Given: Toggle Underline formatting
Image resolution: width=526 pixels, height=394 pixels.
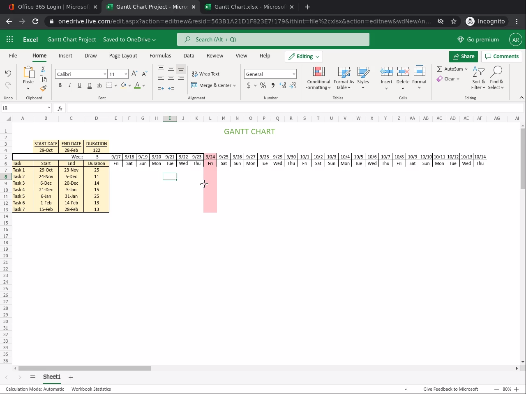Looking at the screenshot, I should 80,85.
